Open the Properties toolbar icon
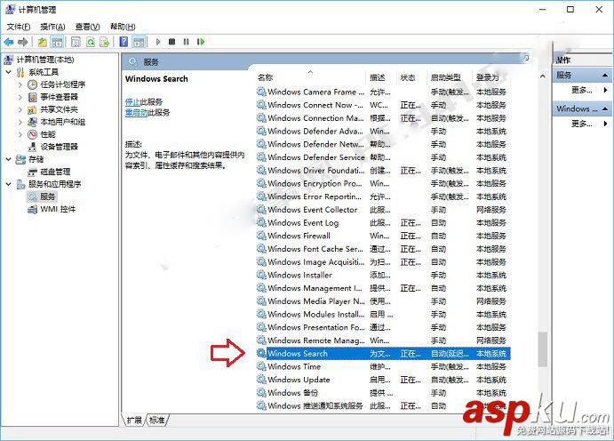Screen dimensions: 614x441 point(76,42)
